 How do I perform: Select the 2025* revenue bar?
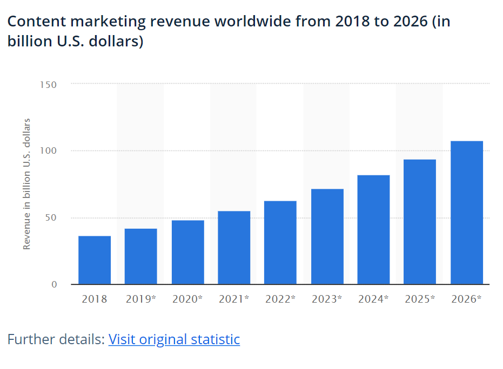coord(420,222)
